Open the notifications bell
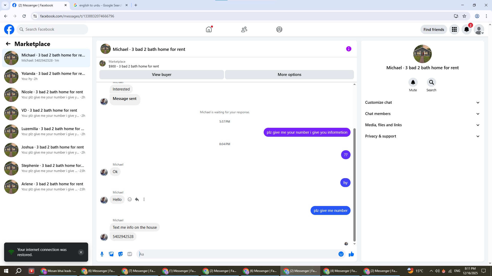Image resolution: width=492 pixels, height=276 pixels. (467, 29)
